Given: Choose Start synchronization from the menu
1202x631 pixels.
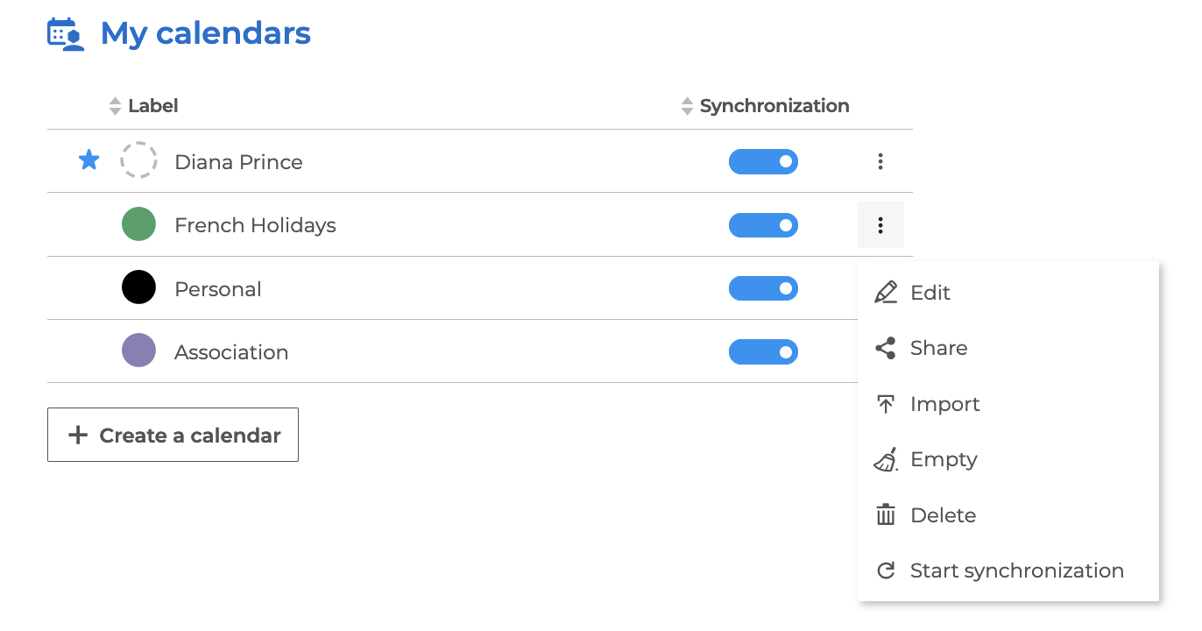Looking at the screenshot, I should click(x=1016, y=571).
